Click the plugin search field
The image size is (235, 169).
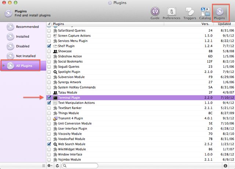point(80,166)
